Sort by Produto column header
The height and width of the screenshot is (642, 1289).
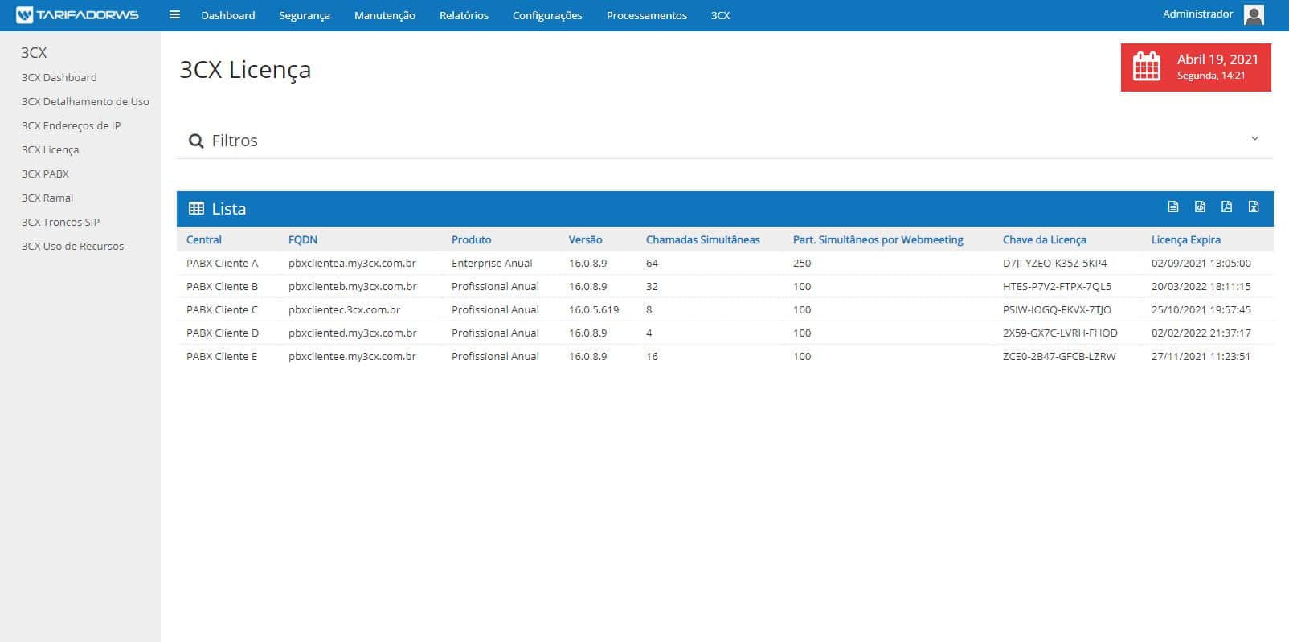click(471, 239)
